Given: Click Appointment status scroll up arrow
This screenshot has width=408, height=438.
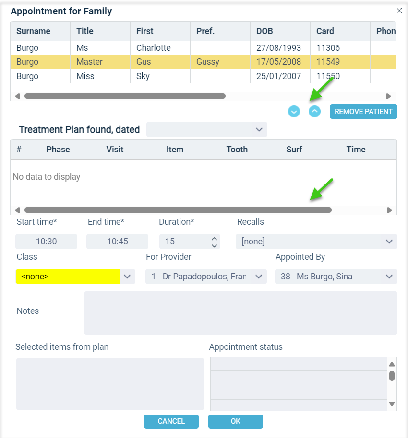Looking at the screenshot, I should pyautogui.click(x=392, y=364).
